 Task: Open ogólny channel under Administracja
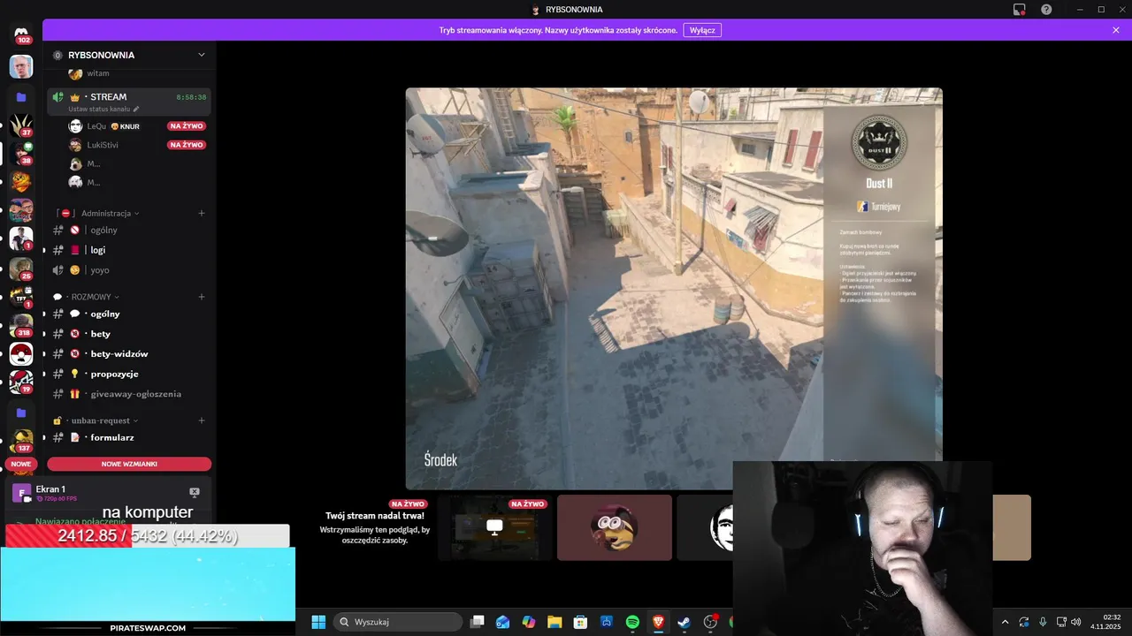pyautogui.click(x=129, y=230)
